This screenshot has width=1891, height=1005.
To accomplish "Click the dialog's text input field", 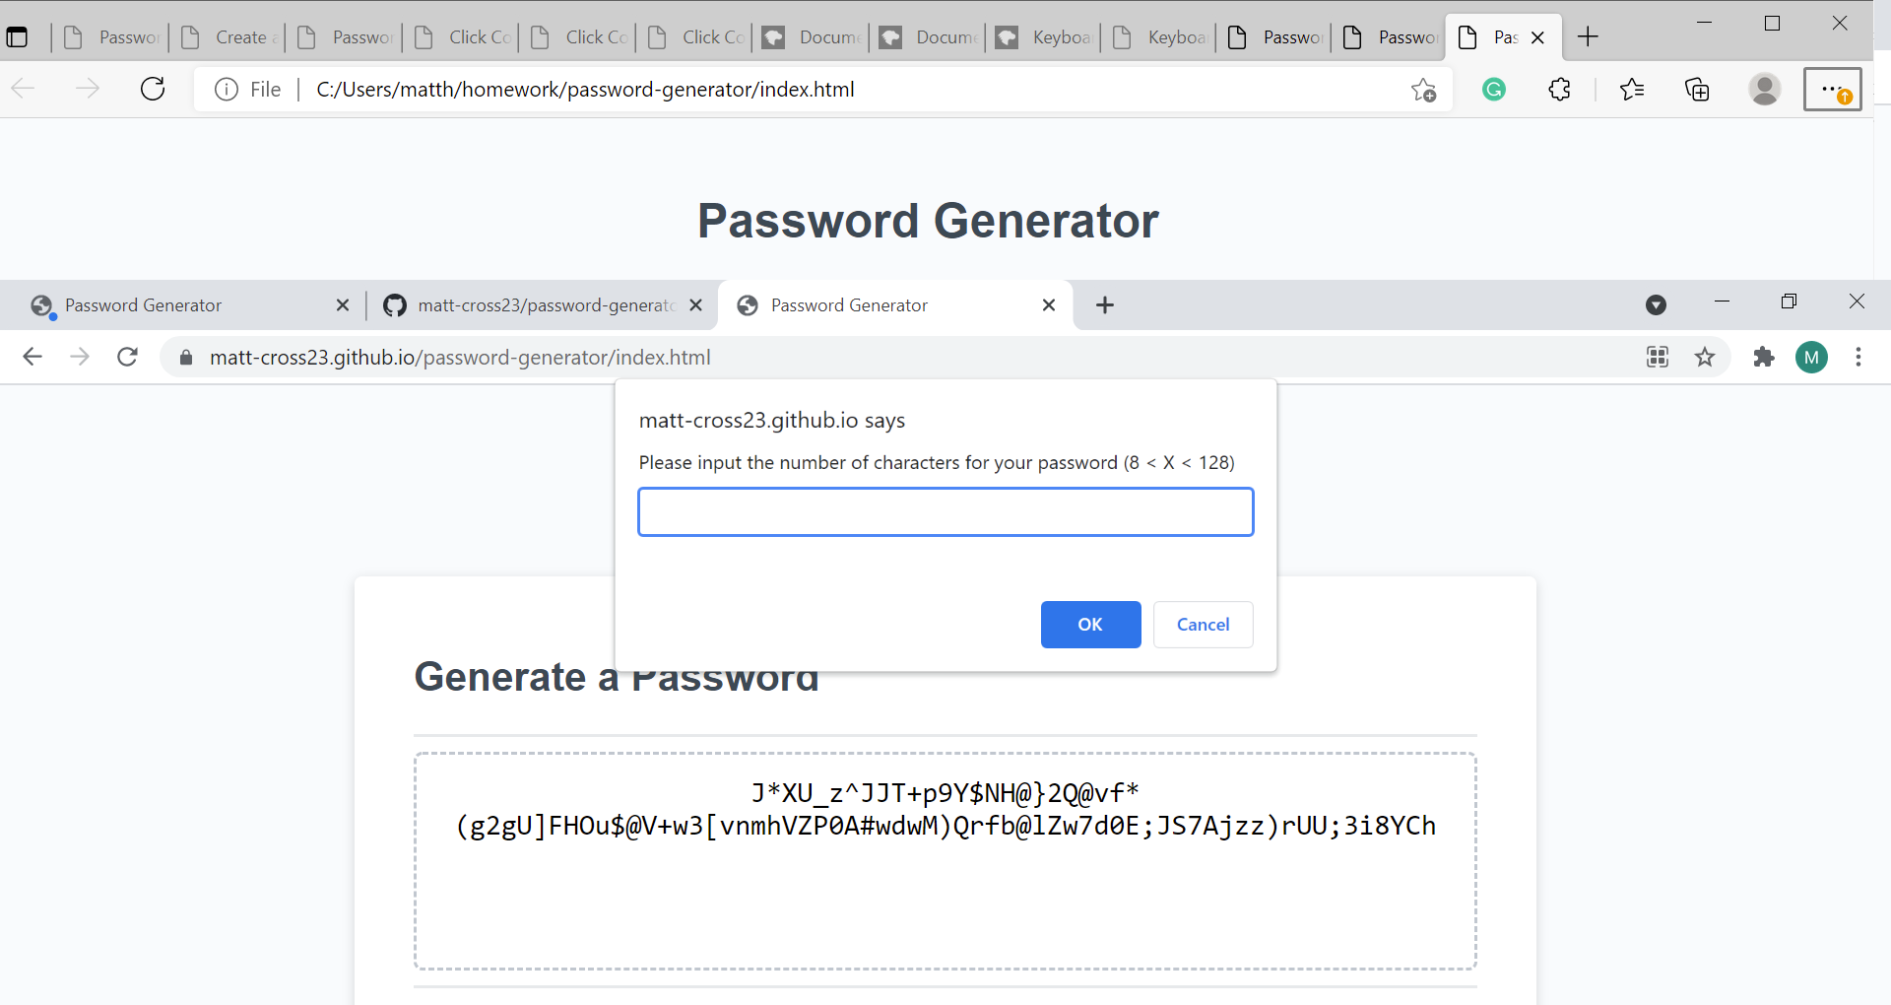I will (945, 511).
